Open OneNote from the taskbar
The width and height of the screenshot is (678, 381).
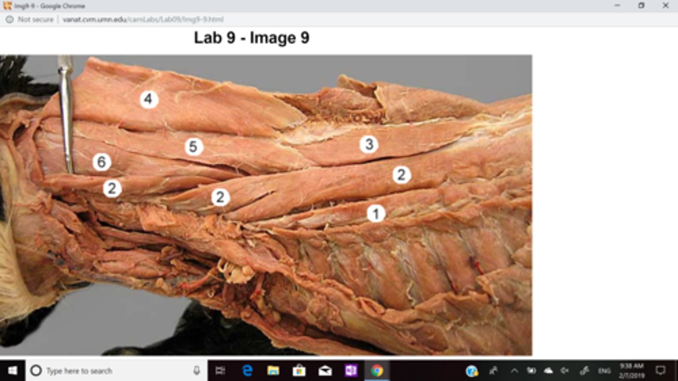click(351, 371)
